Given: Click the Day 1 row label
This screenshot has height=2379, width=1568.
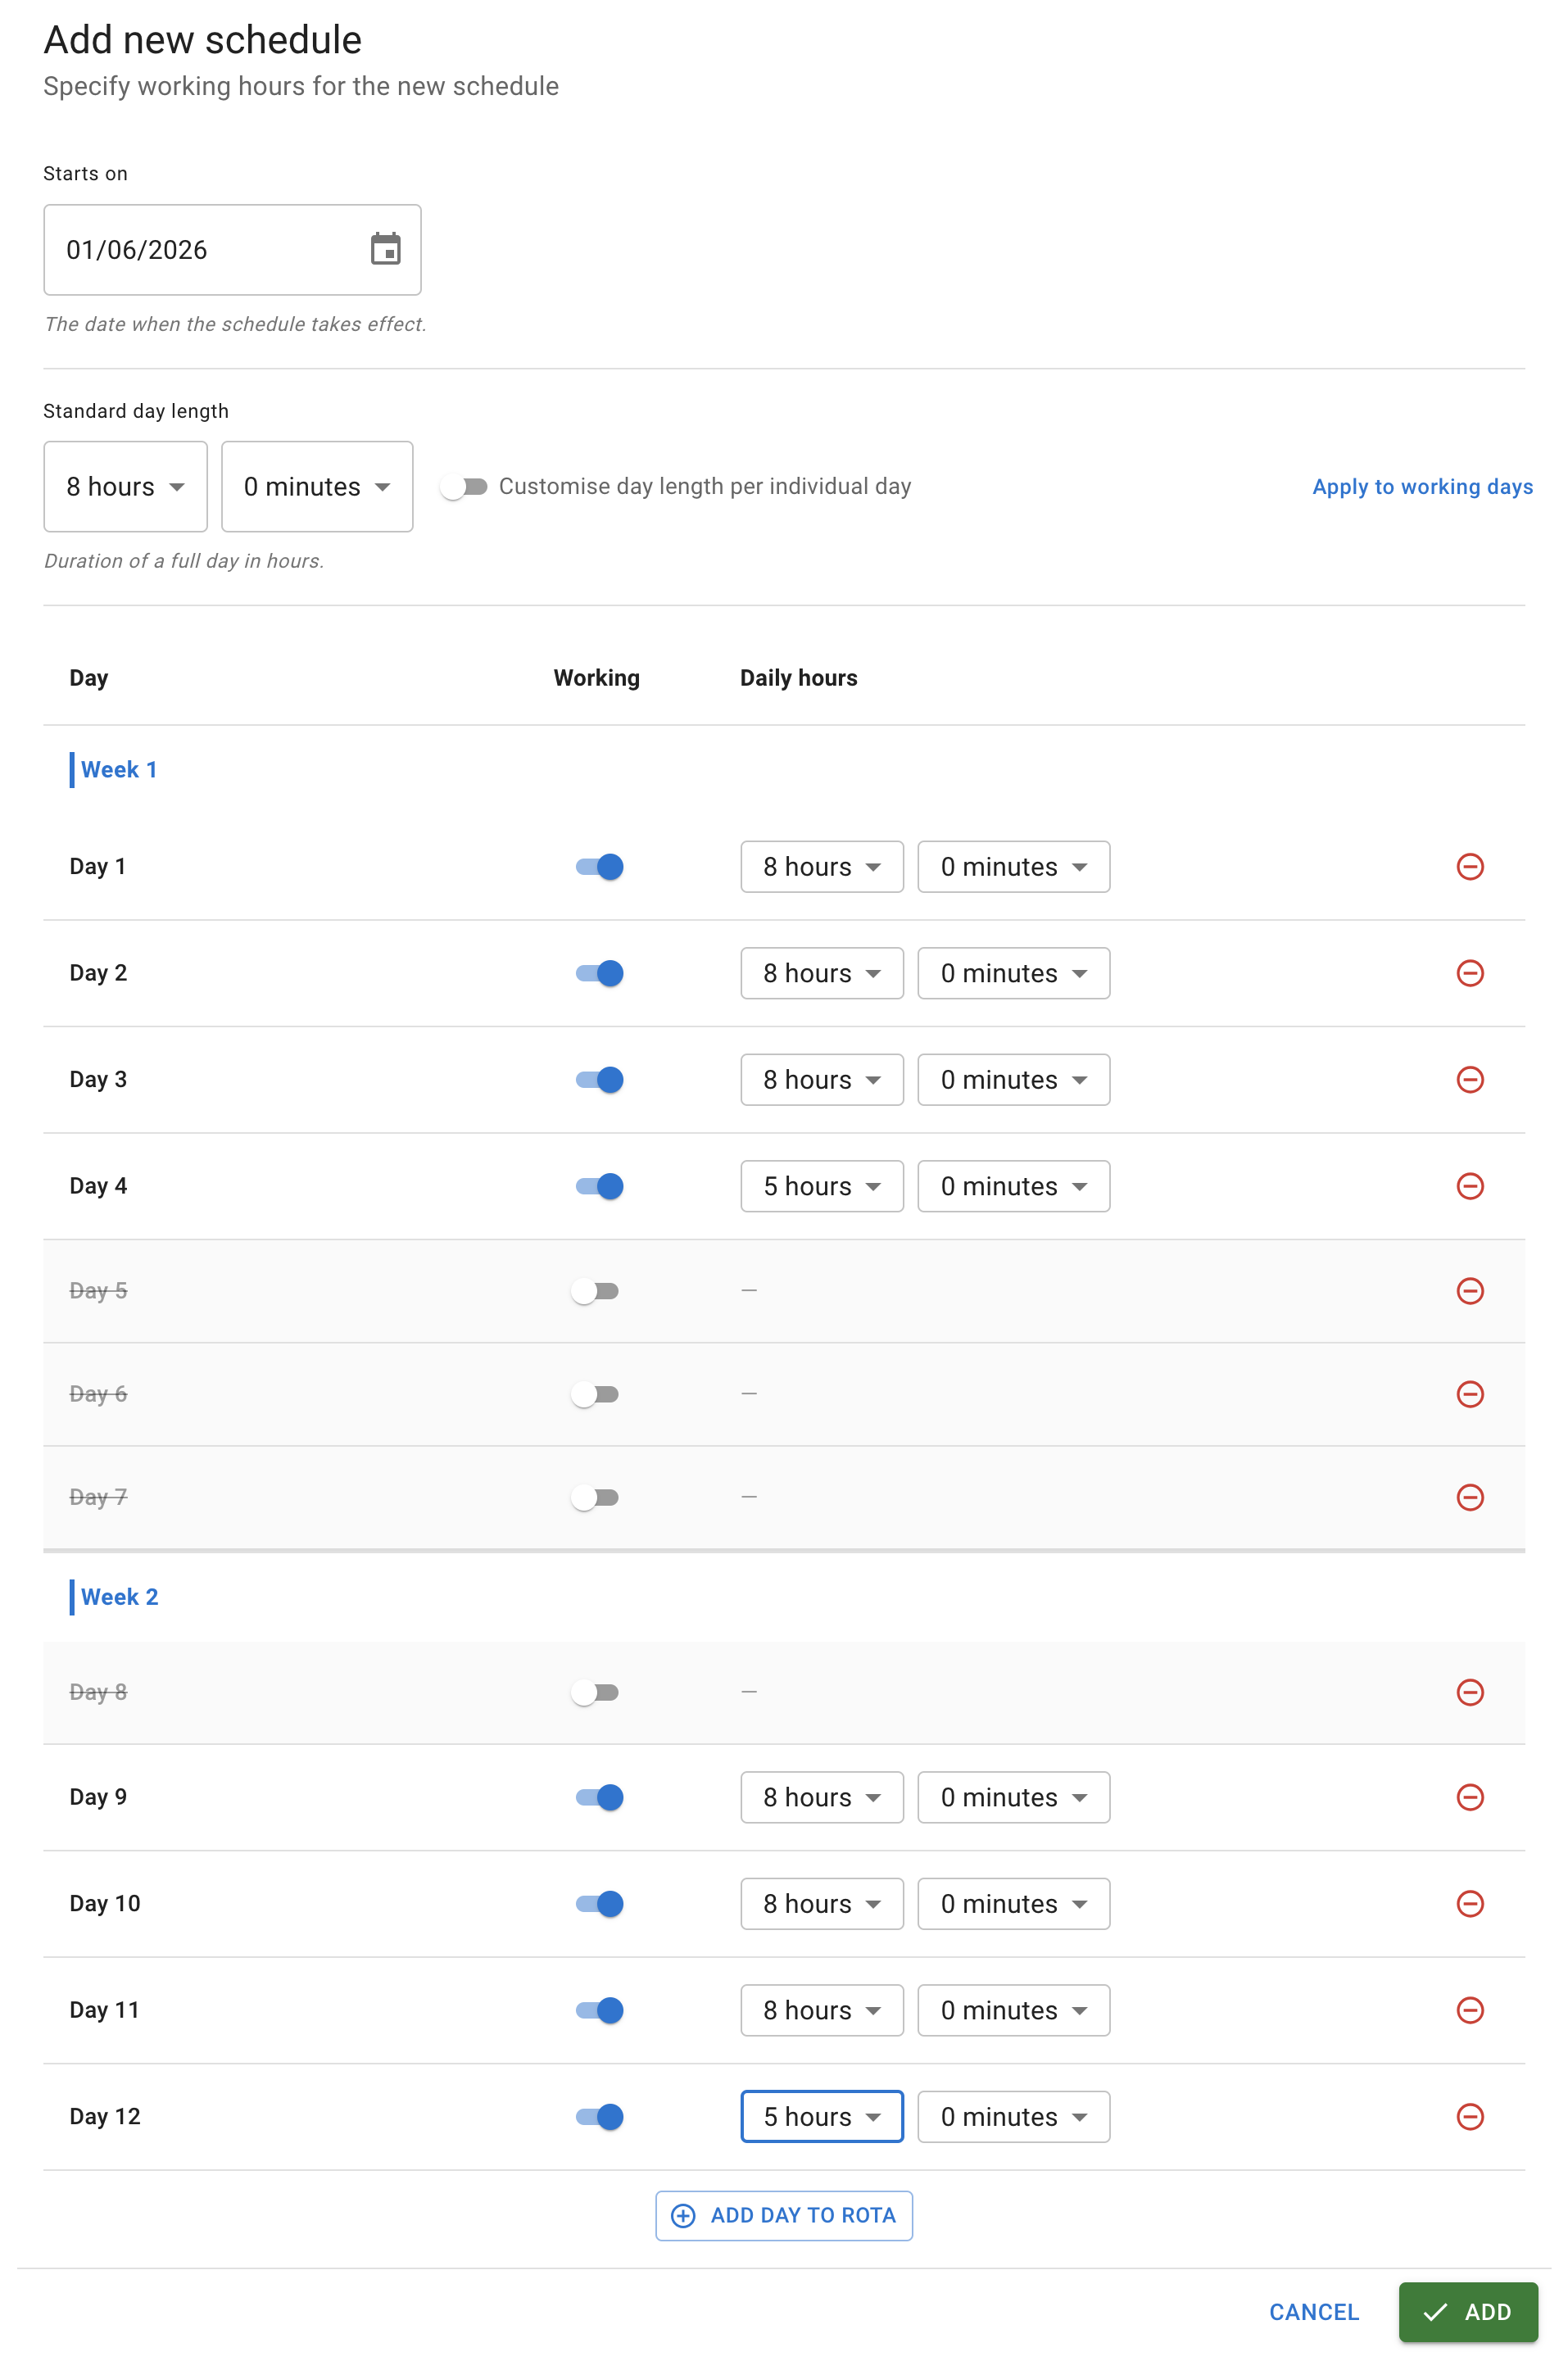Looking at the screenshot, I should pos(97,866).
